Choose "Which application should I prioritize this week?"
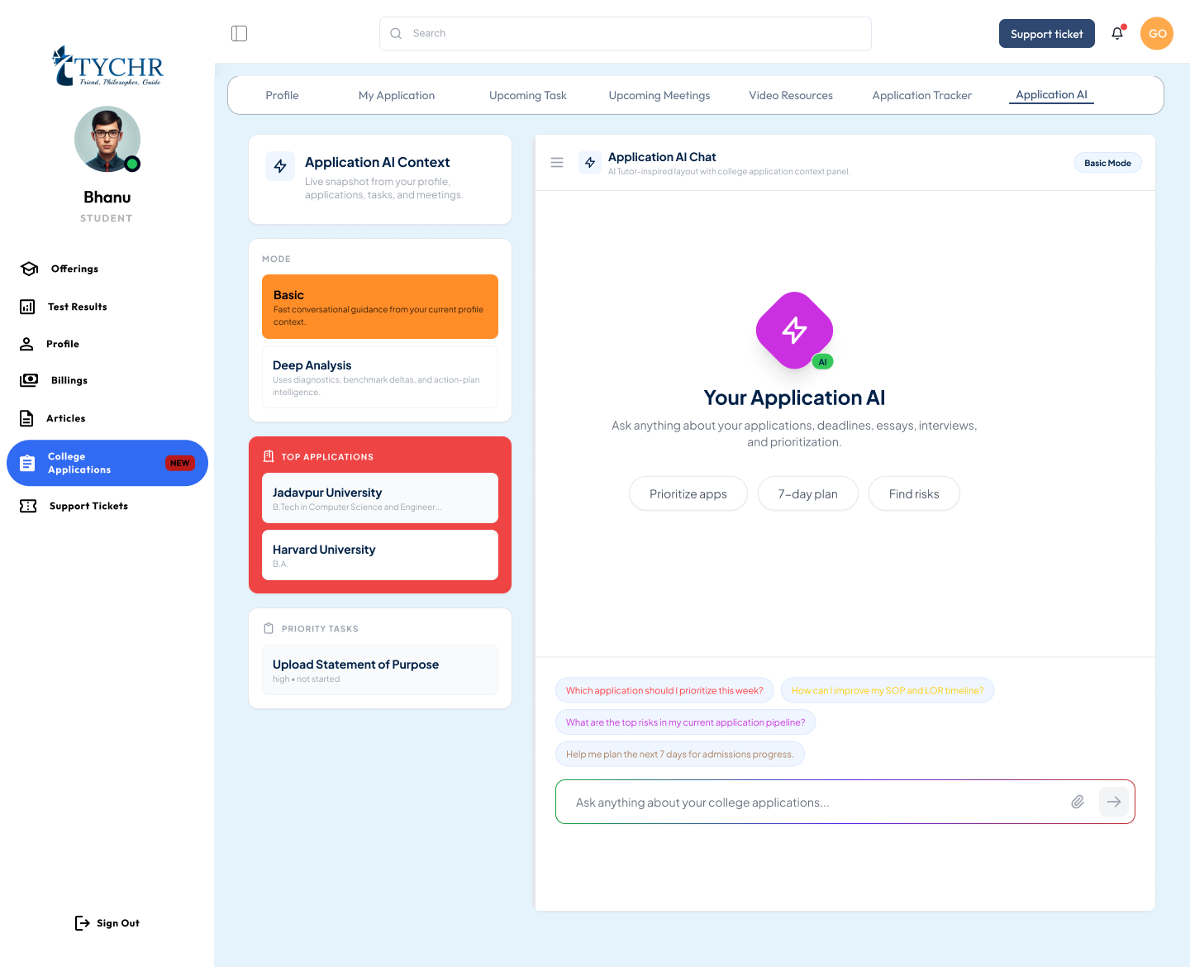This screenshot has height=967, width=1190. point(664,690)
